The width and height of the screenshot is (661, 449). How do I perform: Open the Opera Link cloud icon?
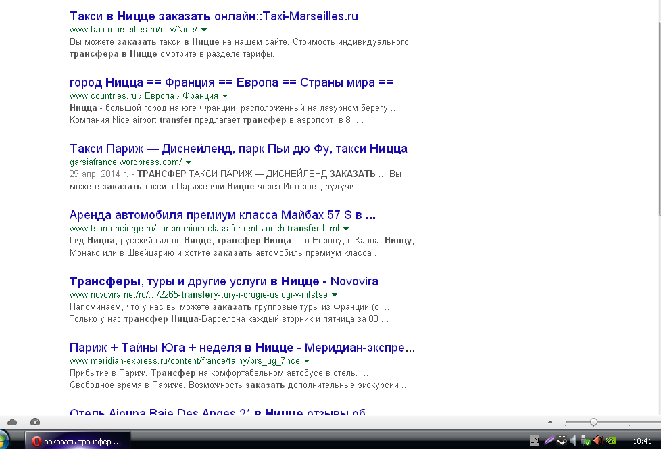(12, 422)
